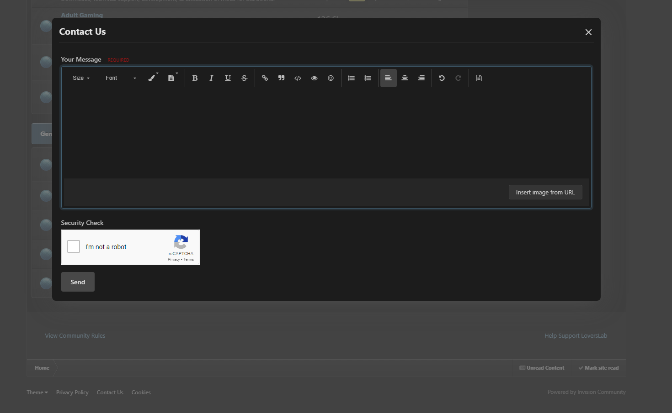
Task: Open reCAPTCHA Privacy link
Action: [174, 259]
